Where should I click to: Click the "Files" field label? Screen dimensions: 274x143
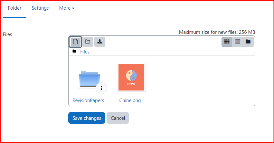pos(7,34)
